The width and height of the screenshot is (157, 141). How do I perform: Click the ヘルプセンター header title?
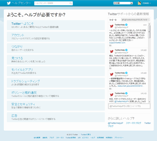[x=21, y=3]
